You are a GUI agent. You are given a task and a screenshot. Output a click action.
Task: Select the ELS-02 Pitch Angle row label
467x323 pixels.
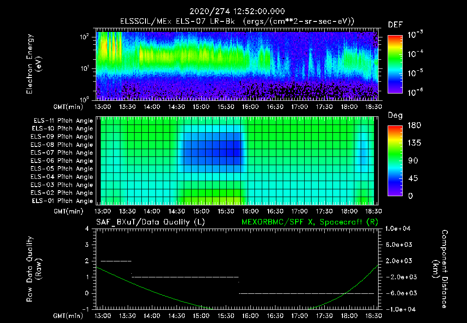pyautogui.click(x=62, y=193)
